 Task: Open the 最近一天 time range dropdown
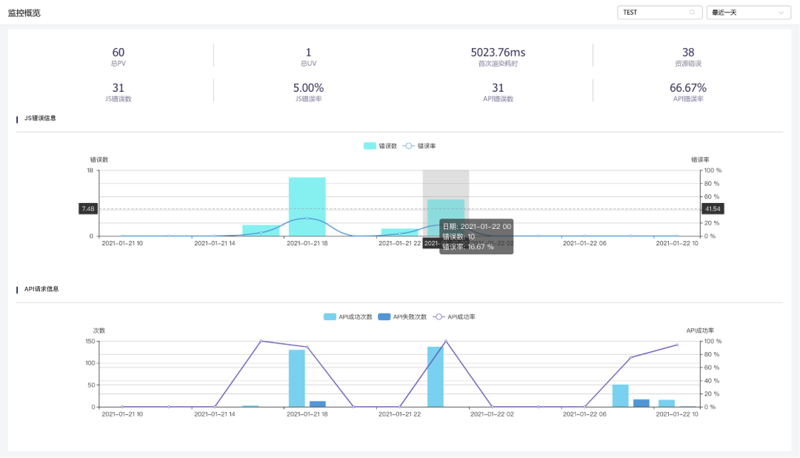coord(748,13)
